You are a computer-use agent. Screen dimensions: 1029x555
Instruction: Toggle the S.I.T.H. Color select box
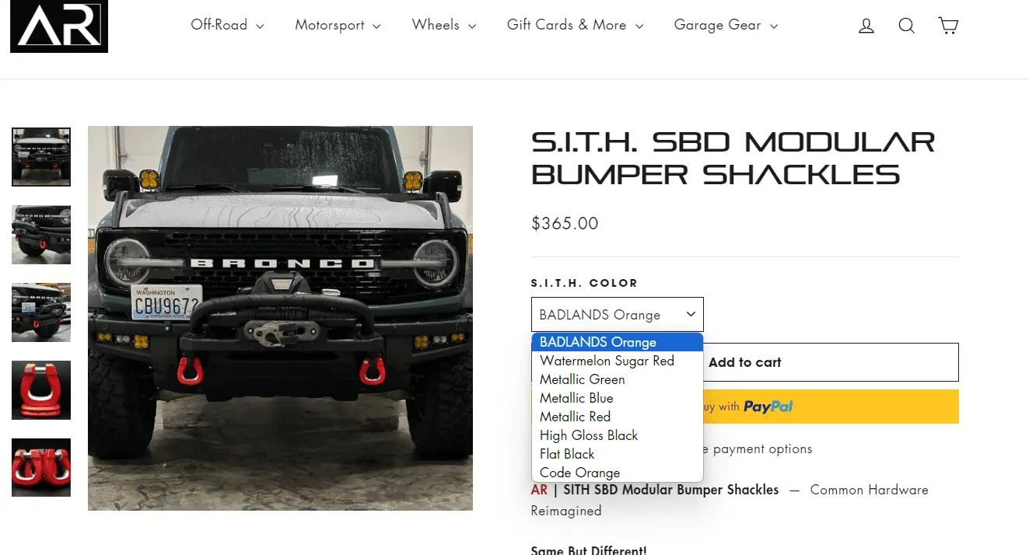(x=618, y=315)
